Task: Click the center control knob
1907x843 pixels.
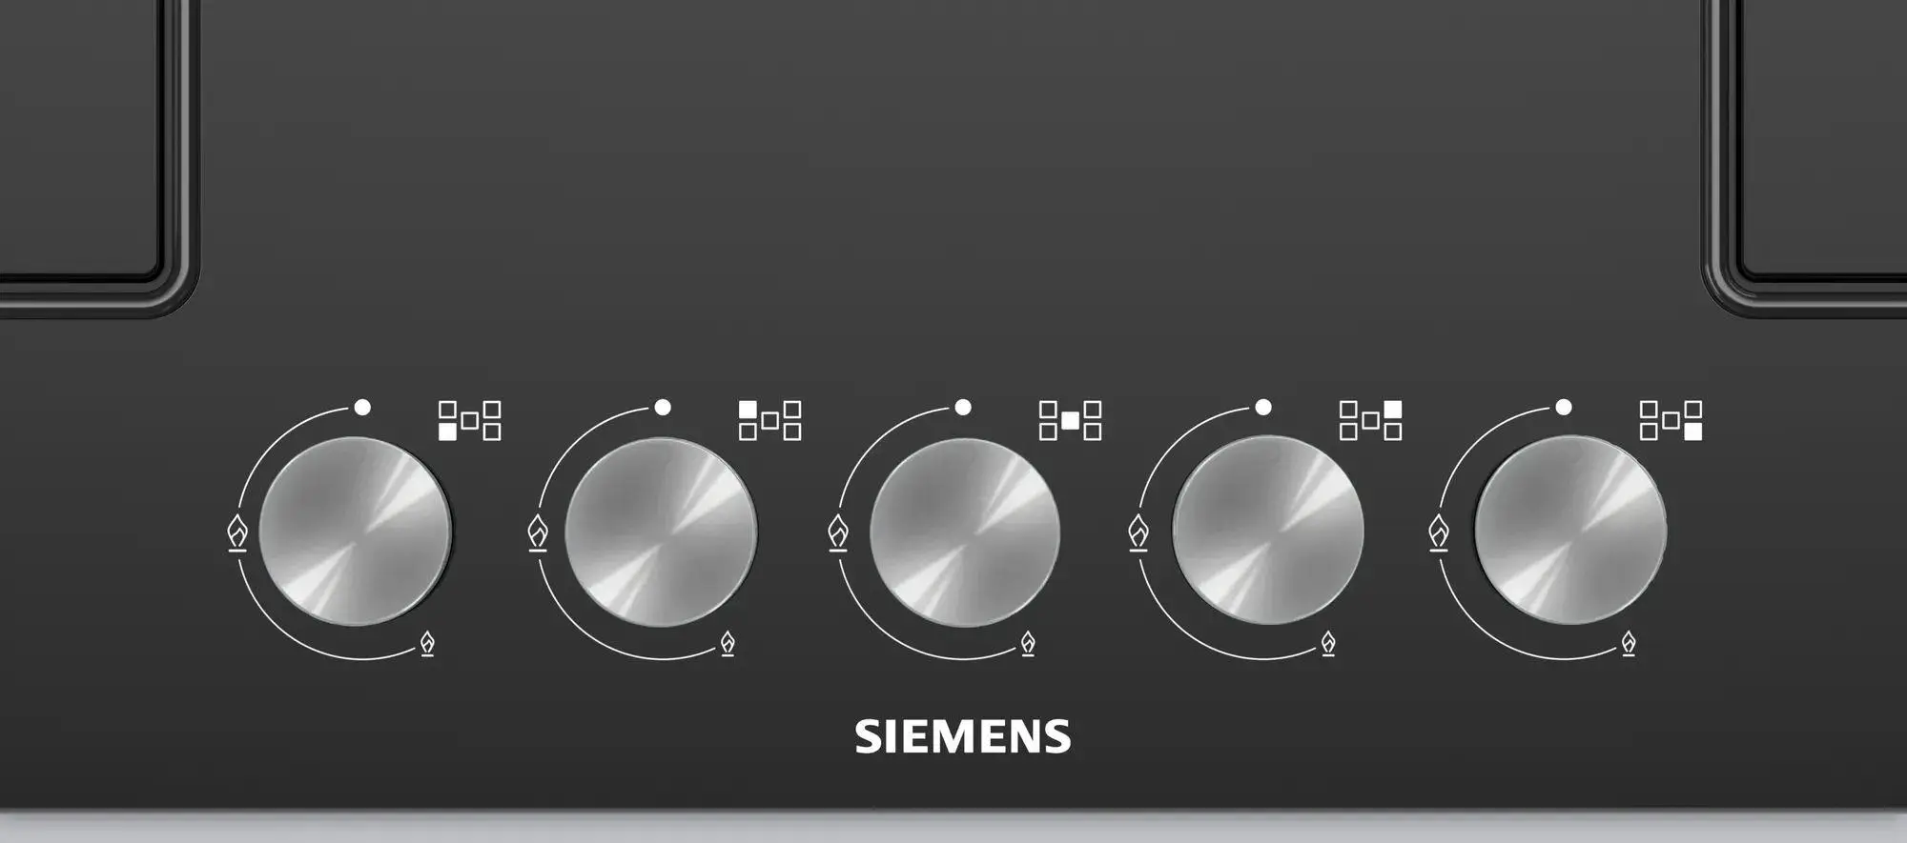Action: pos(964,532)
